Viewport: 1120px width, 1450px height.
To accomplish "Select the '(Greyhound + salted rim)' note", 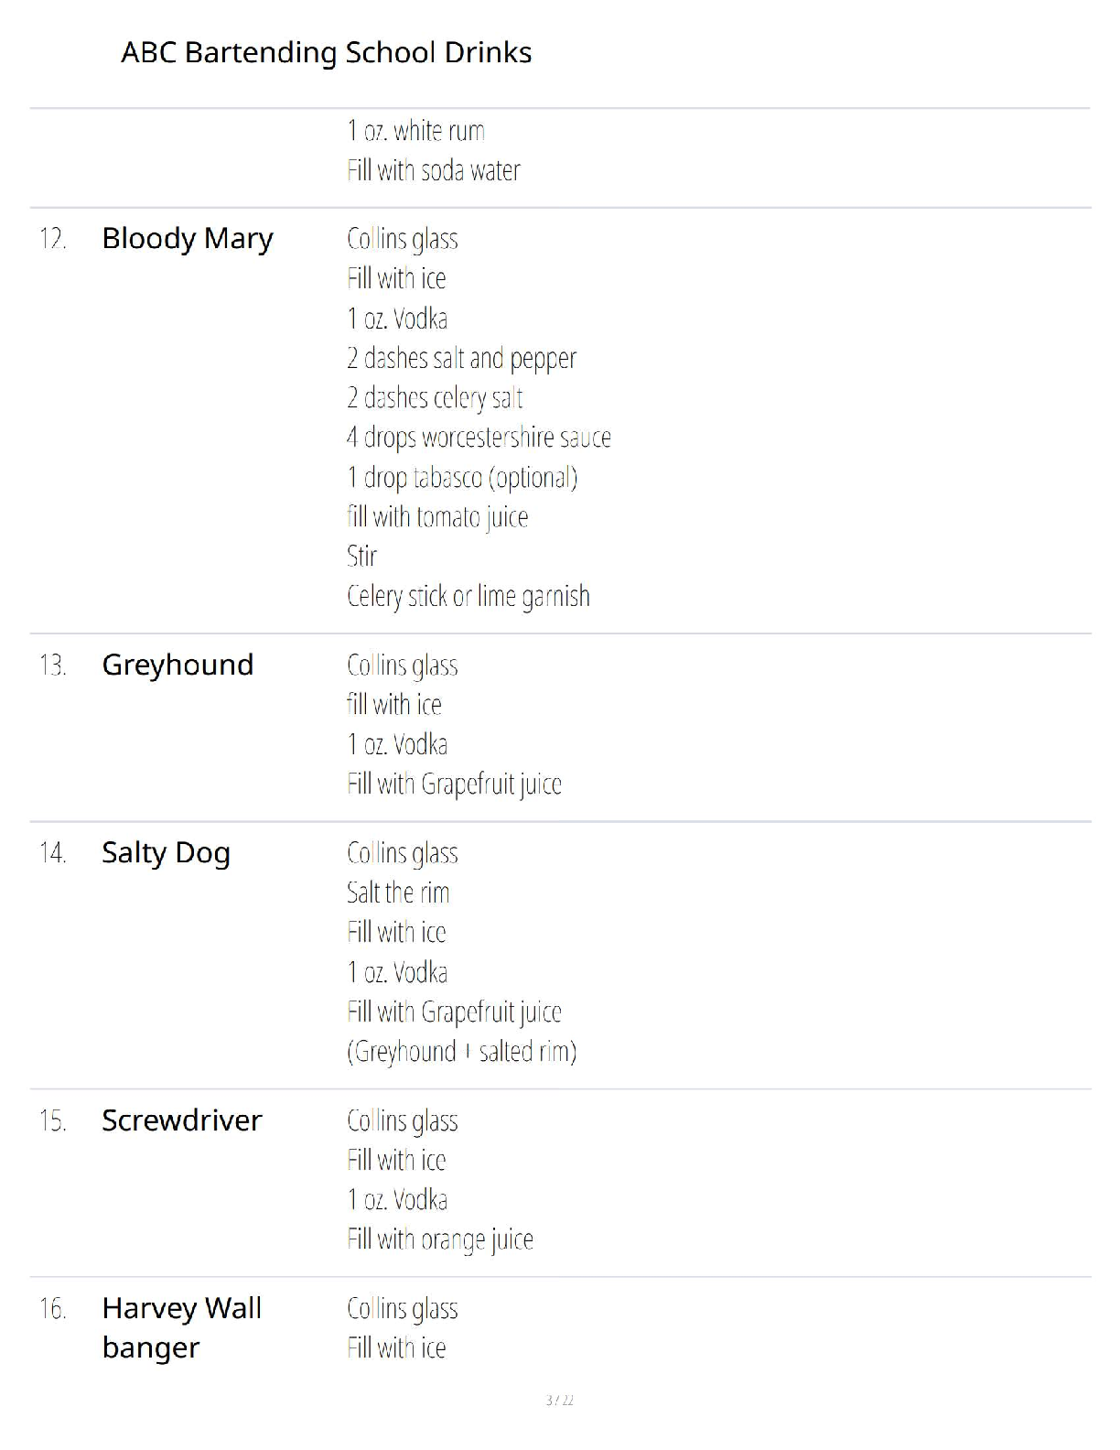I will [461, 1052].
